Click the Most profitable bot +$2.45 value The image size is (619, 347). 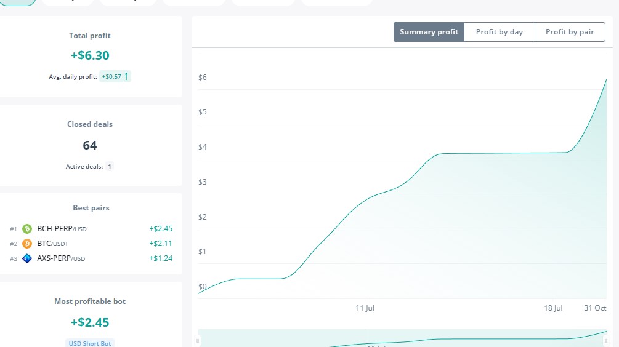(89, 322)
